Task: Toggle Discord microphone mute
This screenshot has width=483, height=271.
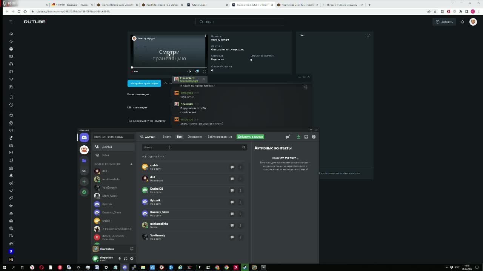Action: [x=120, y=259]
